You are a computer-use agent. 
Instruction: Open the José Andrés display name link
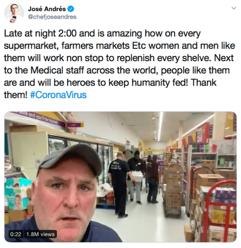(47, 9)
